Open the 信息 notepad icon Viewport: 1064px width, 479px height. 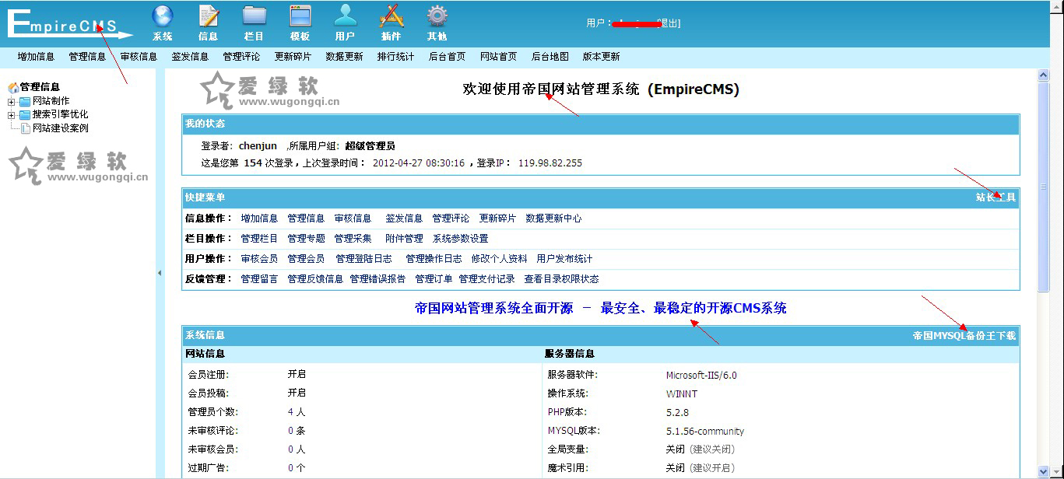pos(209,16)
